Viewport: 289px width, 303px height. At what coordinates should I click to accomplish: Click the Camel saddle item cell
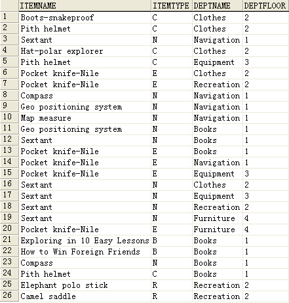coord(85,296)
